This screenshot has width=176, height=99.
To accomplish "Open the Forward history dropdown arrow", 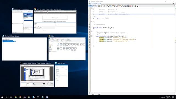I will [x=106, y=6].
